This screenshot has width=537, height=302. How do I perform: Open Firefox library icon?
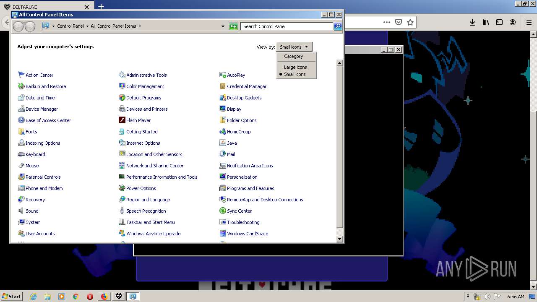pos(486,22)
